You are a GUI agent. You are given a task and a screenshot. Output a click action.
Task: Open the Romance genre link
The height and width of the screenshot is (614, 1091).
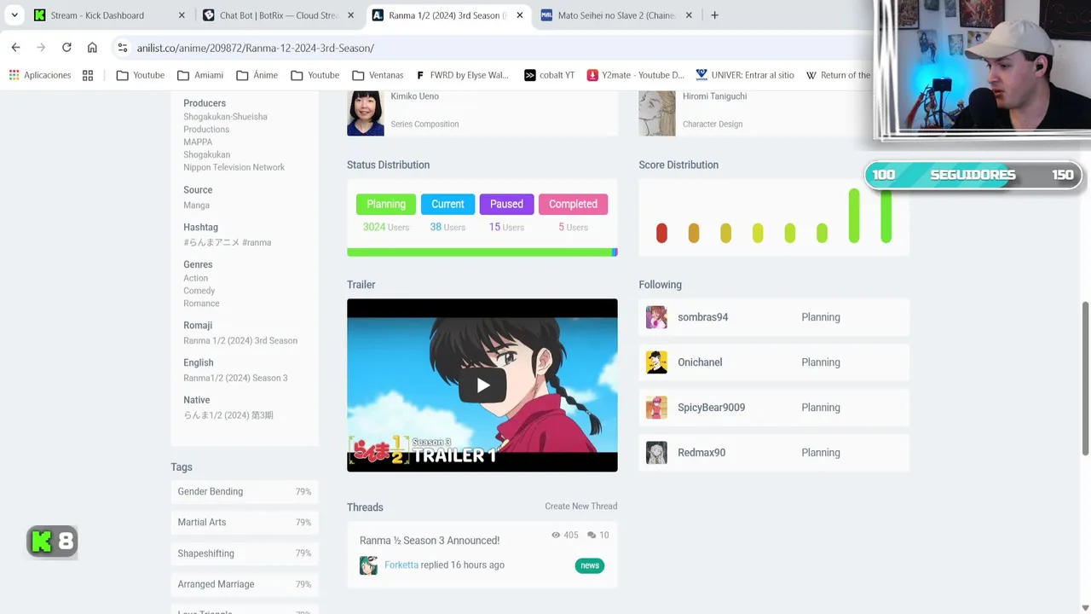pos(201,304)
